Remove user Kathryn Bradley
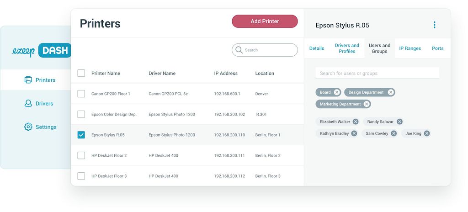This screenshot has width=468, height=212. click(354, 133)
